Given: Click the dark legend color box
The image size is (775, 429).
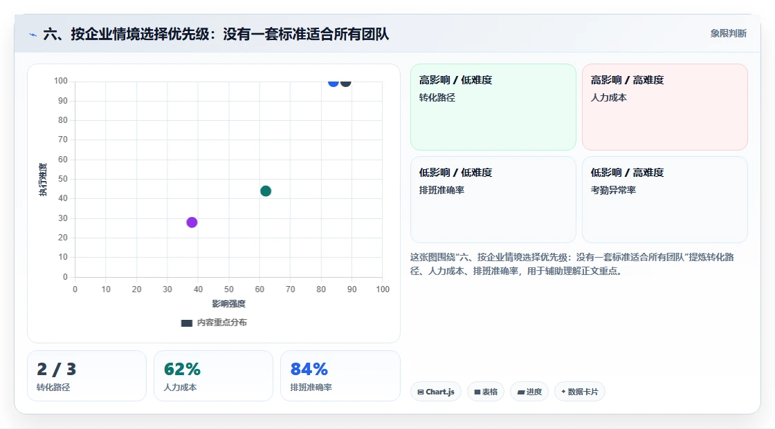Looking at the screenshot, I should (186, 323).
